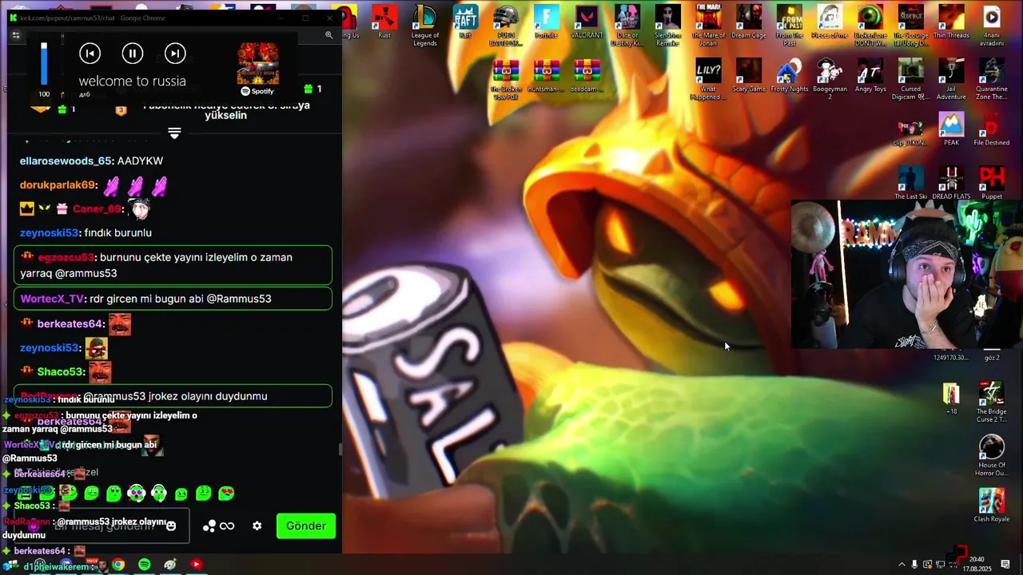Click username ellarosewoods_65 in chat
1023x575 pixels.
tap(66, 161)
